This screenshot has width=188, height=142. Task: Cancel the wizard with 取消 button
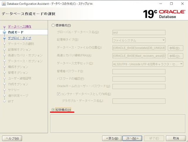[176, 138]
